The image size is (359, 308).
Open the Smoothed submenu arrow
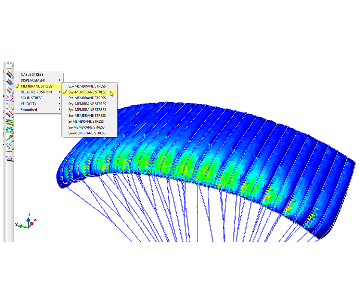[59, 110]
